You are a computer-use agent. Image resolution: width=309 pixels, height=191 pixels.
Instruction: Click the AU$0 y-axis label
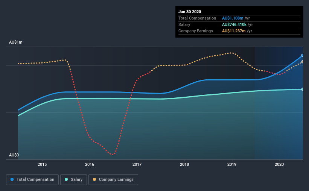(14, 155)
